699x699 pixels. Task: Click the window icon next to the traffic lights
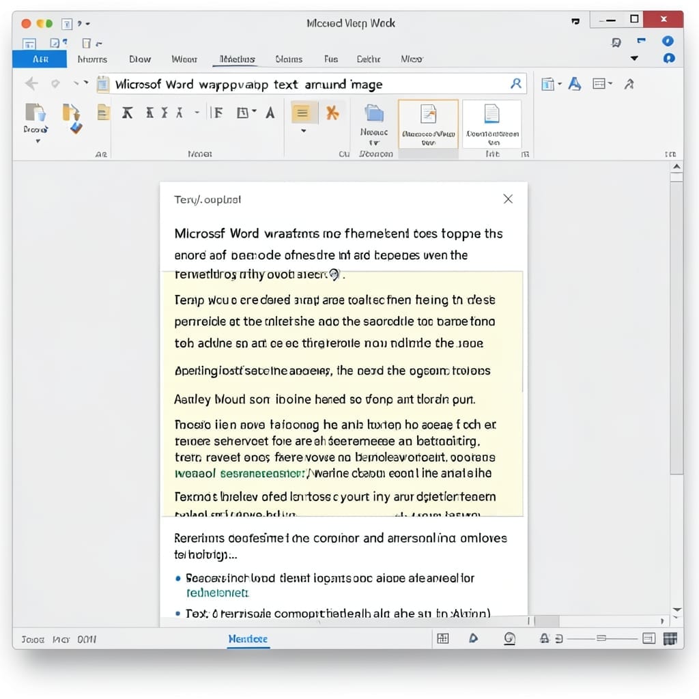[x=67, y=24]
